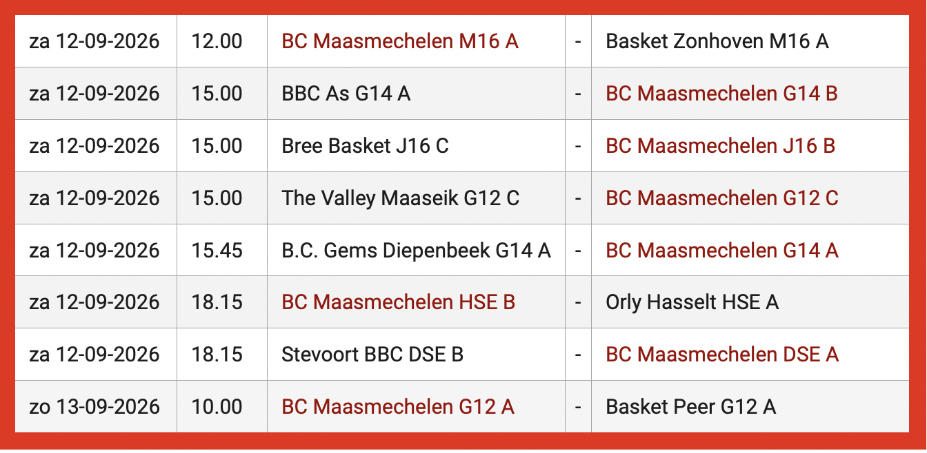Open the BC Maasmechelen G14 B link
The height and width of the screenshot is (453, 927).
coord(721,94)
